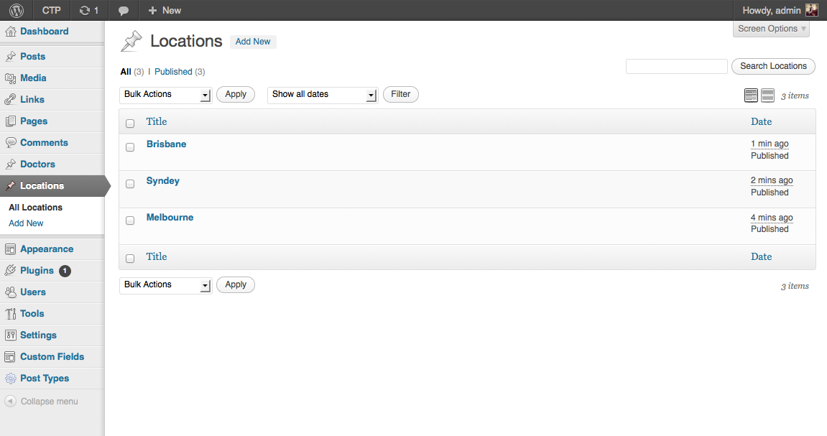The height and width of the screenshot is (436, 827).
Task: Check the select-all box in table header
Action: 130,124
